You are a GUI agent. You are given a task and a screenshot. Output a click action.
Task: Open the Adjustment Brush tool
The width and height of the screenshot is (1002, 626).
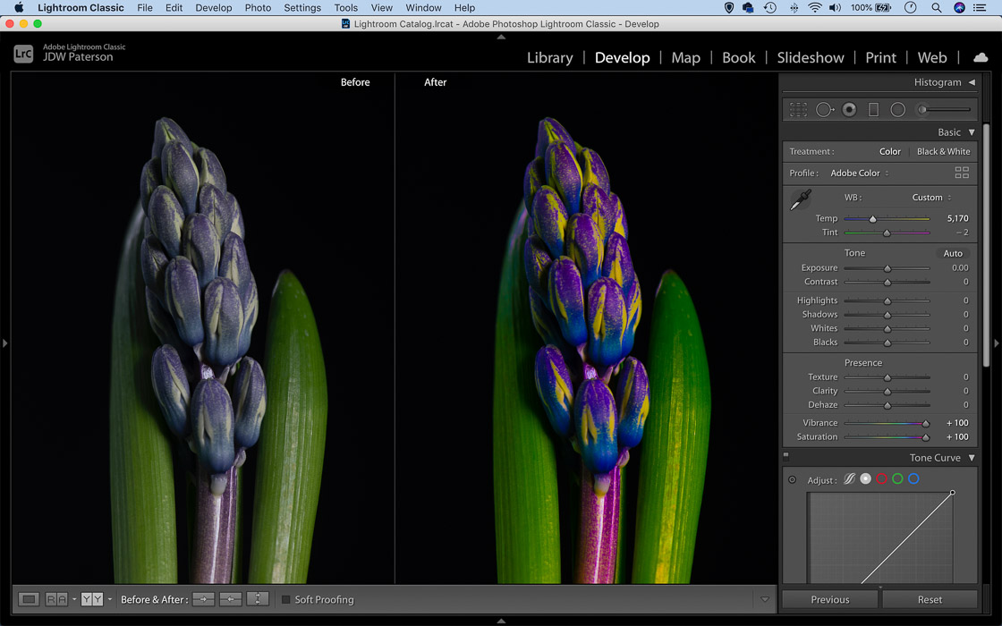(921, 109)
